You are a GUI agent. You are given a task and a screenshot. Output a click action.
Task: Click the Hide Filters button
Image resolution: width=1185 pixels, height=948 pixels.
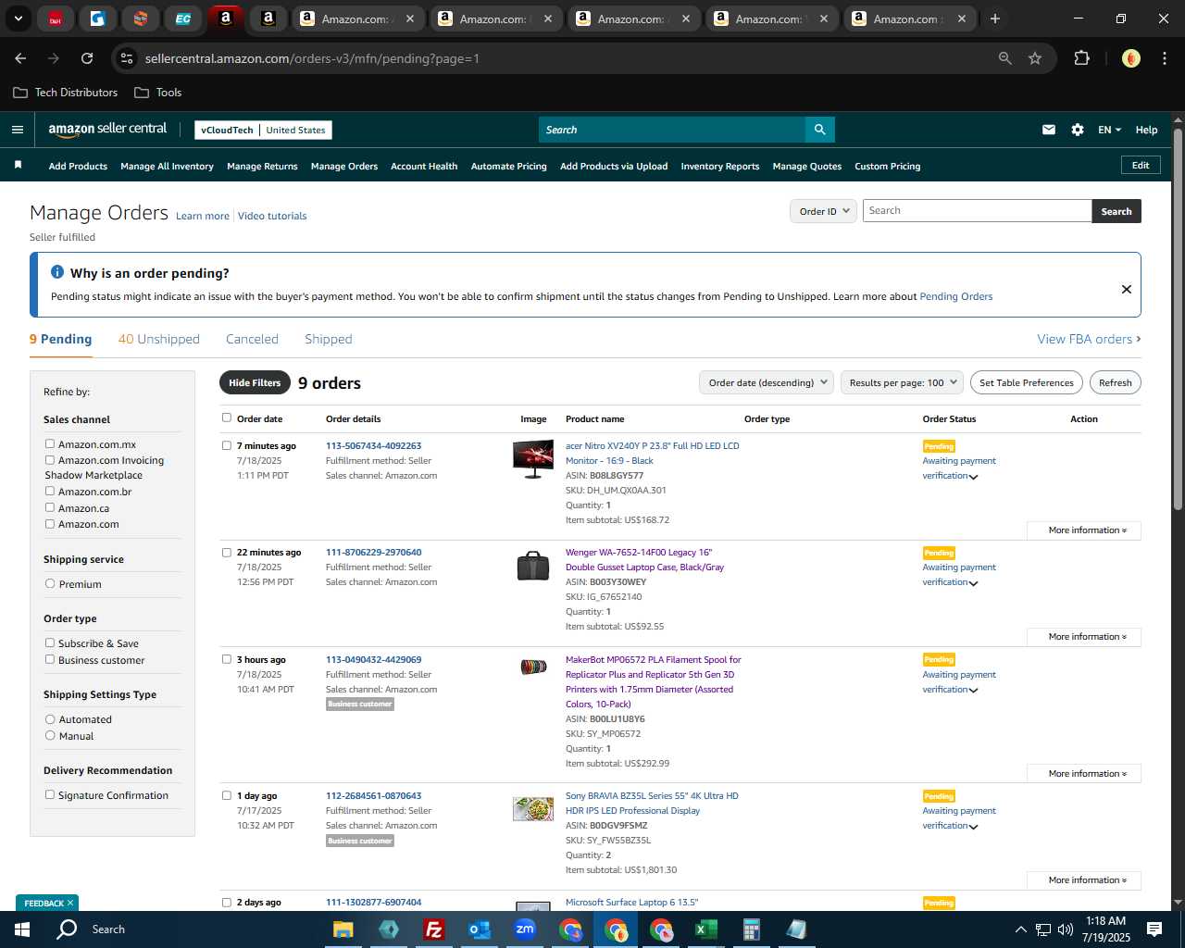coord(255,382)
